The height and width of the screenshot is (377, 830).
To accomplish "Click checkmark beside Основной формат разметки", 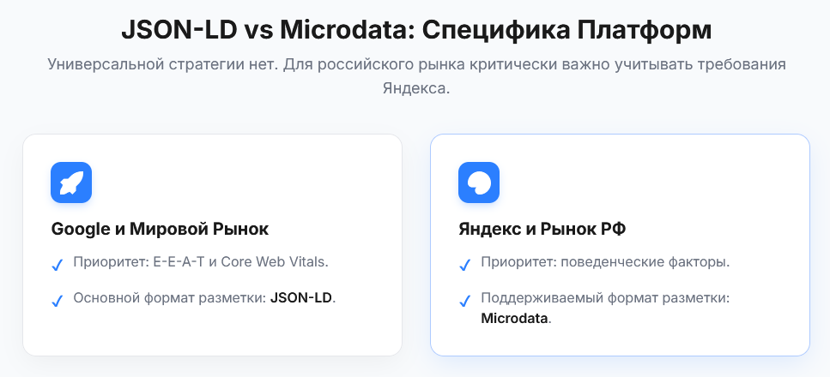I will (58, 301).
